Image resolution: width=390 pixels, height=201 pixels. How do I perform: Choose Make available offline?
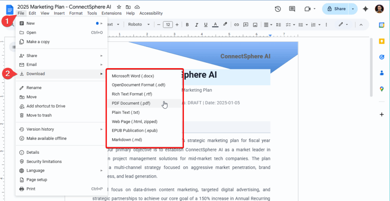(x=61, y=138)
